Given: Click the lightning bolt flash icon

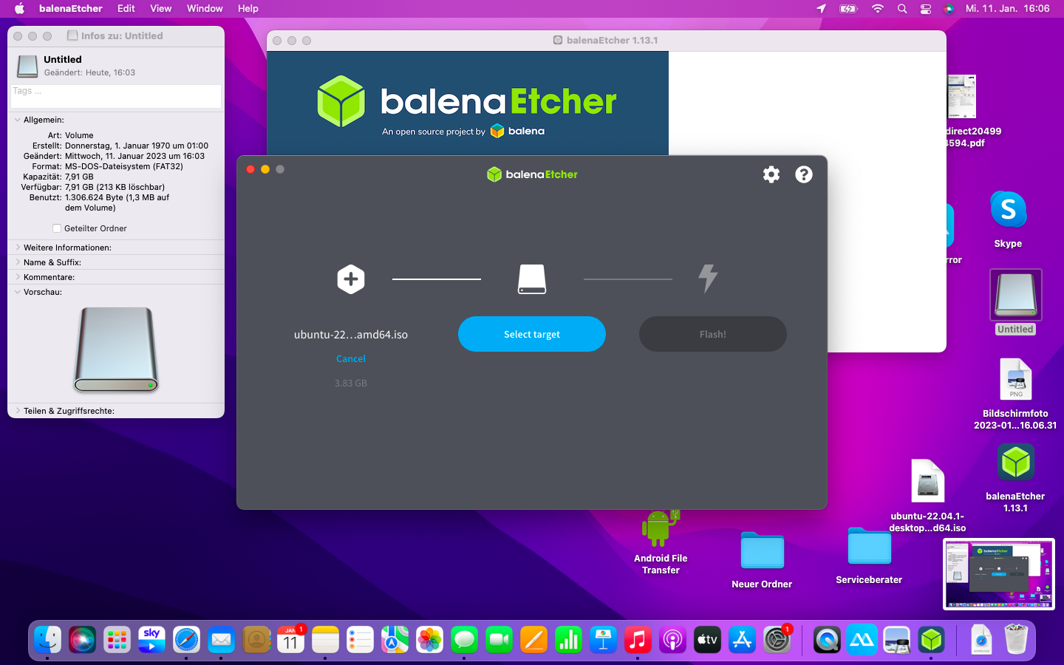Looking at the screenshot, I should pyautogui.click(x=708, y=279).
